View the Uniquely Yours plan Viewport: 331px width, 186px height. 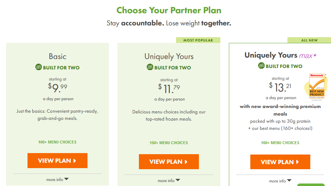click(169, 162)
